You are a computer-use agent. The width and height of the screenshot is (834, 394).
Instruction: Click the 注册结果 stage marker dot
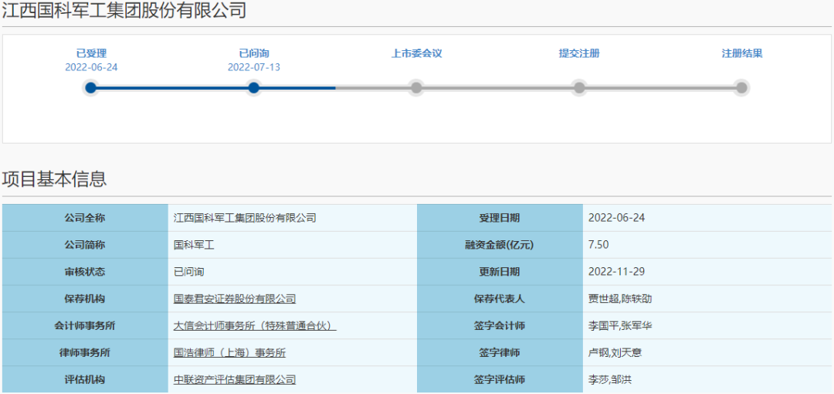(x=742, y=88)
